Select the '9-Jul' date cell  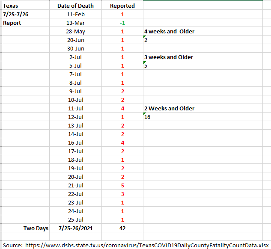click(x=75, y=91)
